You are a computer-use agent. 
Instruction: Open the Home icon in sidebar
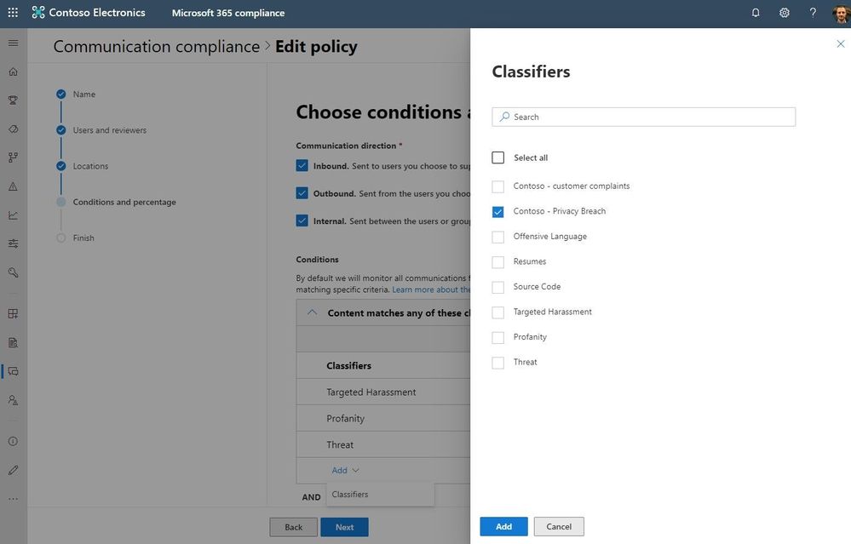coord(13,72)
